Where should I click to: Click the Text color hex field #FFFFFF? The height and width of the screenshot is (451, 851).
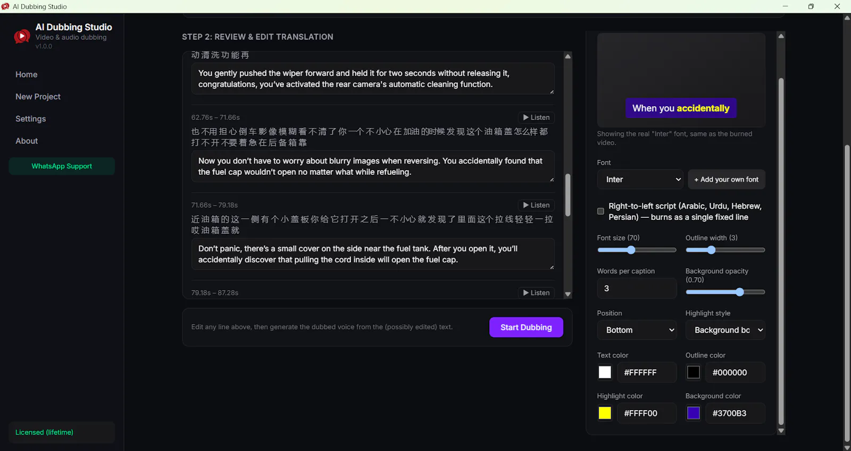pos(647,372)
